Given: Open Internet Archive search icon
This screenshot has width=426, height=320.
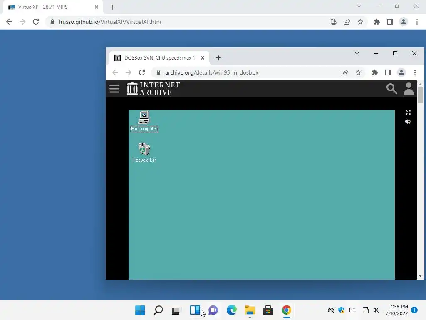Looking at the screenshot, I should (391, 89).
